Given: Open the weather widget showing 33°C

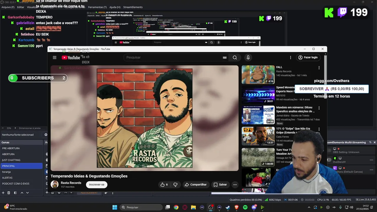Looking at the screenshot, I should click(x=15, y=207).
